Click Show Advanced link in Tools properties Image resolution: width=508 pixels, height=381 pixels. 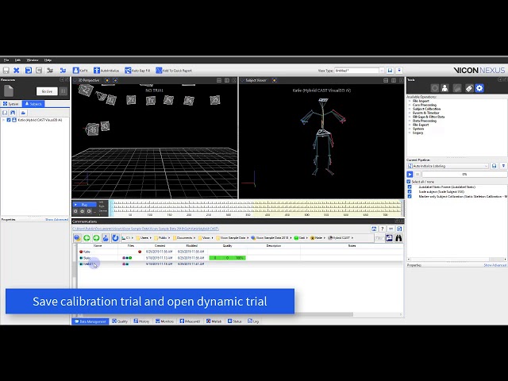tap(495, 265)
